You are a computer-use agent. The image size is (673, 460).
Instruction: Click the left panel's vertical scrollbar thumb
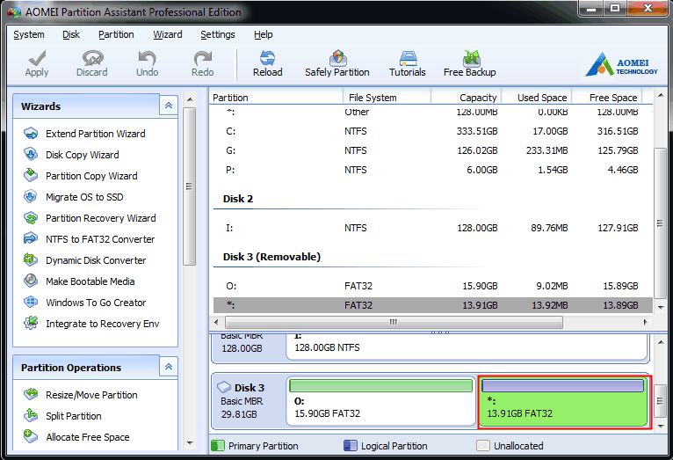pos(189,186)
